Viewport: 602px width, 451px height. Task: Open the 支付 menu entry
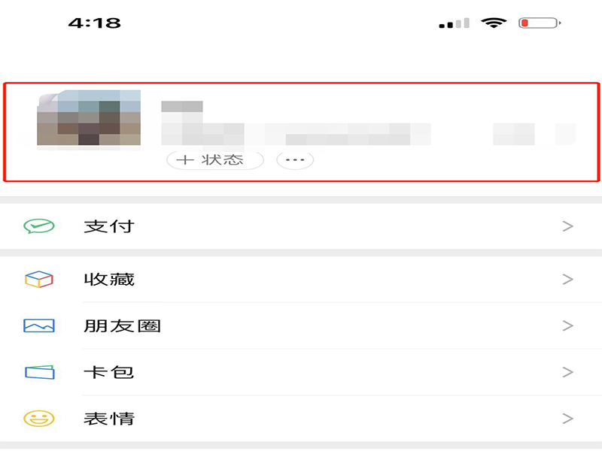(x=301, y=226)
